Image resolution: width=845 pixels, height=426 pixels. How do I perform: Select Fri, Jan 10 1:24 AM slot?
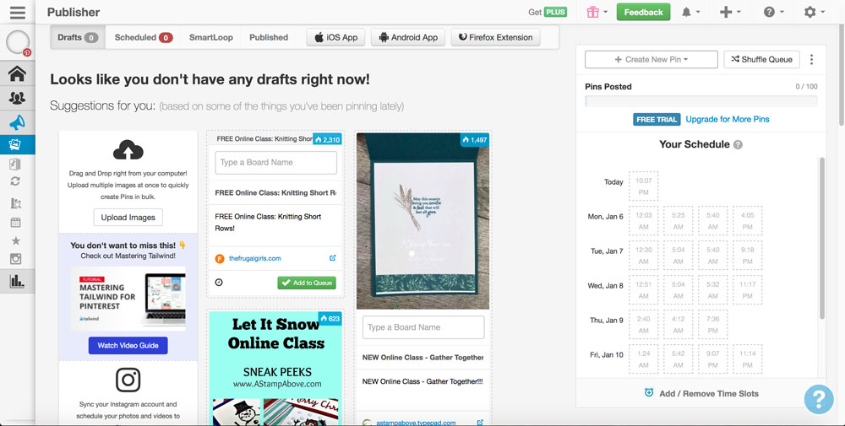click(x=643, y=359)
